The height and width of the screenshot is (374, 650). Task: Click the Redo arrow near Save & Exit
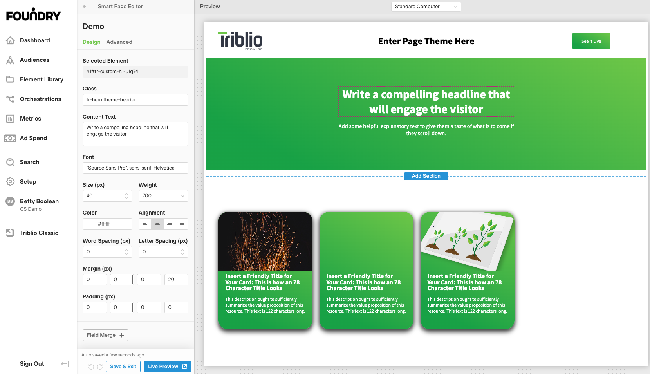tap(101, 367)
